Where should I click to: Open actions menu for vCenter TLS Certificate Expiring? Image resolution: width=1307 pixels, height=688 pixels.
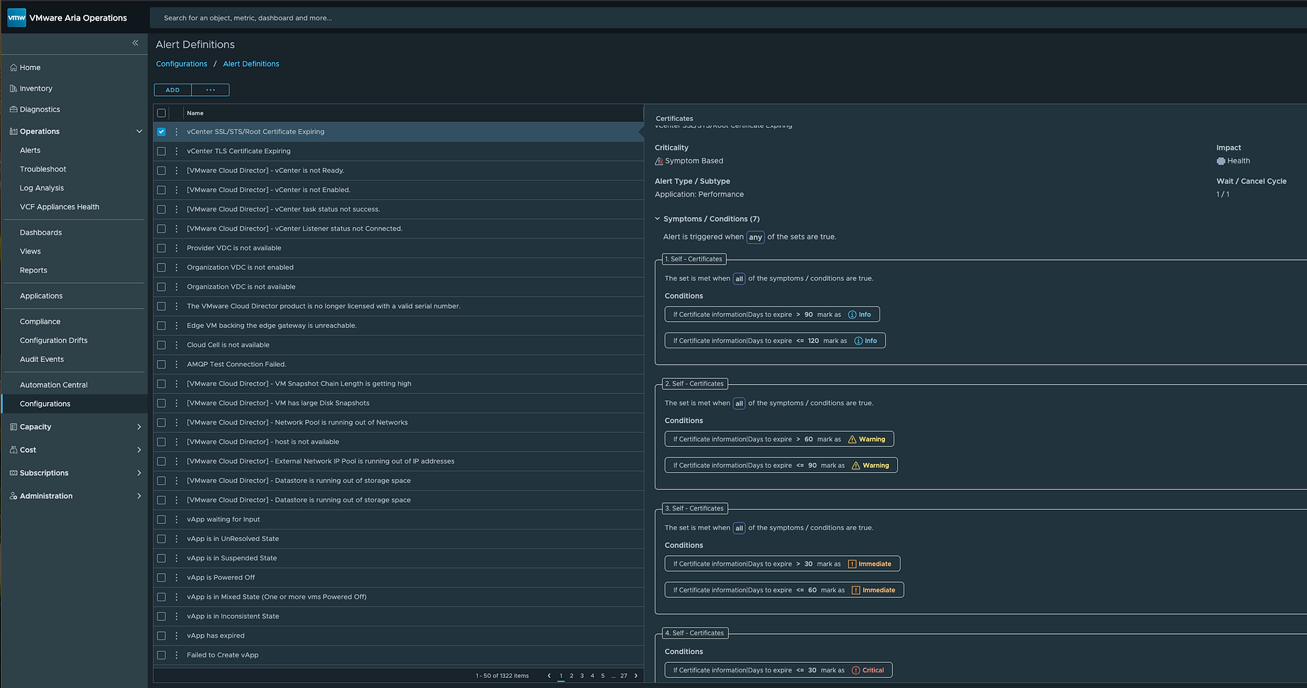click(176, 151)
